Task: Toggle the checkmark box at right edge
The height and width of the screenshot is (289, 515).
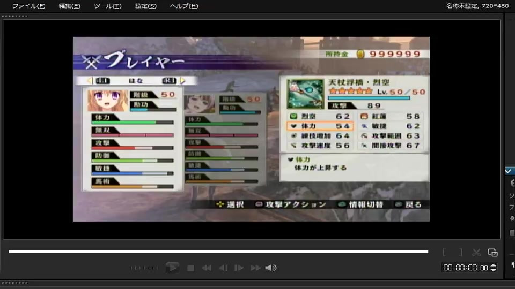Action: click(x=509, y=171)
